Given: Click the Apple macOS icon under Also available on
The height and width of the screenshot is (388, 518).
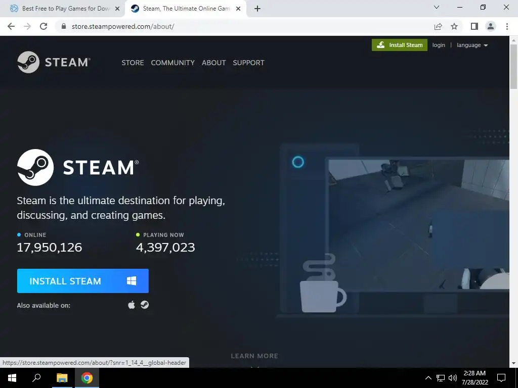Looking at the screenshot, I should [132, 305].
